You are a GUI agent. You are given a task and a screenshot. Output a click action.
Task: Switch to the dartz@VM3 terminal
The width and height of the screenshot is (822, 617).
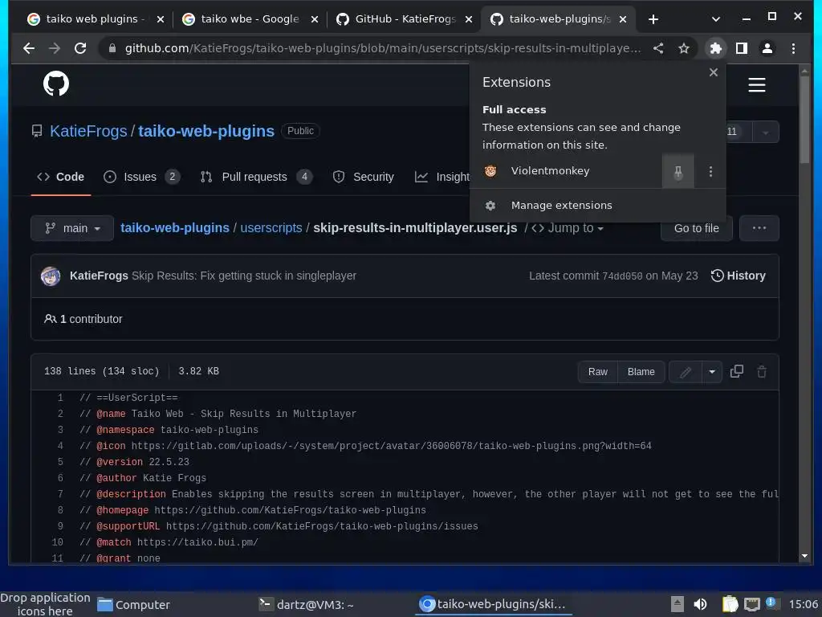point(307,605)
